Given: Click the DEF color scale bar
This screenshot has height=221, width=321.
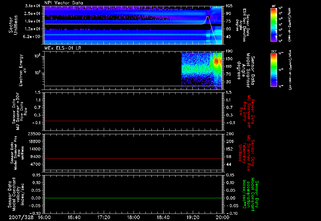Looking at the screenshot, I should coord(274,70).
